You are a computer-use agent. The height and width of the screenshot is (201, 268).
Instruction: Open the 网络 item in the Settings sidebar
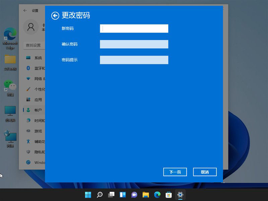tap(34, 79)
